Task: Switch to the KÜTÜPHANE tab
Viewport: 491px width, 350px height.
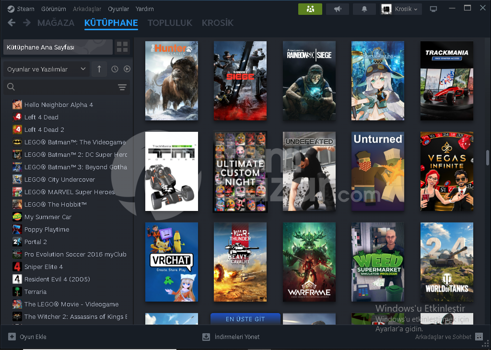Action: coord(111,23)
